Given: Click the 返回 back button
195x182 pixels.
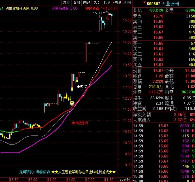Looking at the screenshot, I should click(x=127, y=3).
